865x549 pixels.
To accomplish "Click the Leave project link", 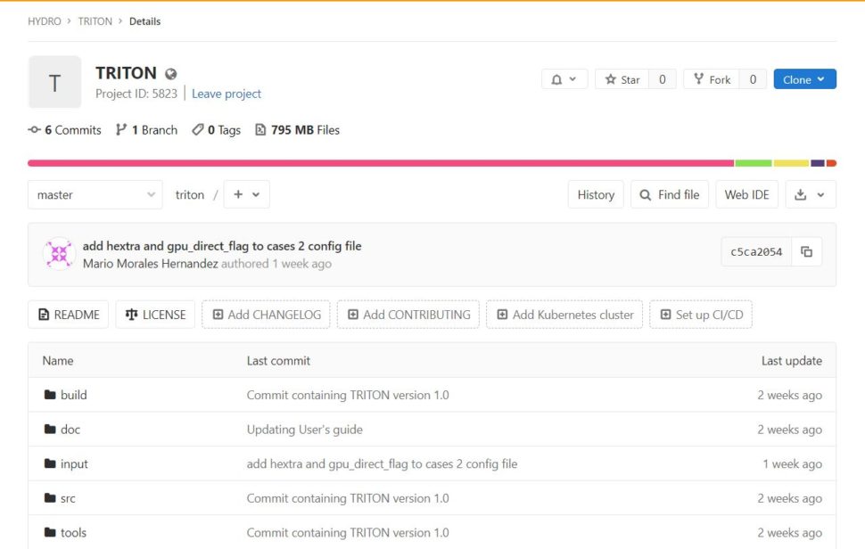I will (x=227, y=94).
